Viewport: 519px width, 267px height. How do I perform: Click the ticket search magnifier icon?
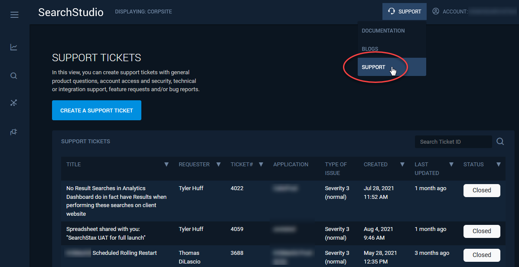tap(500, 141)
